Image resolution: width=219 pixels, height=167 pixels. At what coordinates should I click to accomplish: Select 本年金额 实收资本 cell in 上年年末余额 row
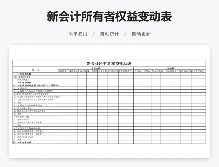point(68,74)
